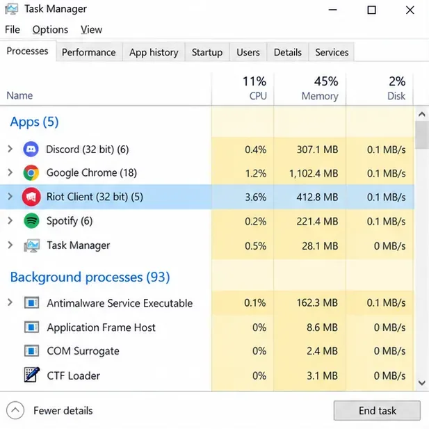The height and width of the screenshot is (429, 429).
Task: Click Task Manager's 0.5% CPU value
Action: point(256,246)
